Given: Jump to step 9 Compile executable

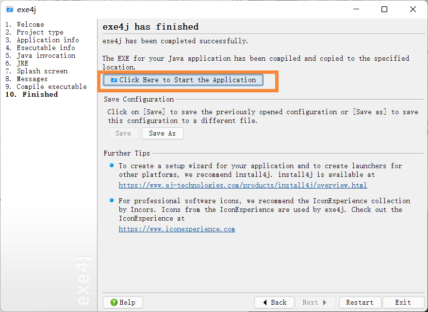Looking at the screenshot, I should pos(46,87).
